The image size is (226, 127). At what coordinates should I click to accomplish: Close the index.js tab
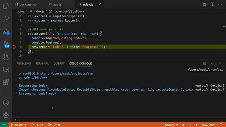coord(100,5)
